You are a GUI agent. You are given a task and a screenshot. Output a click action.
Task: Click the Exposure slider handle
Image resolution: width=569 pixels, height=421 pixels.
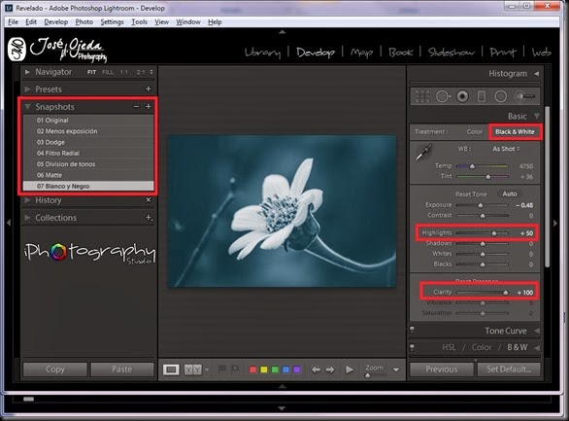pos(480,205)
